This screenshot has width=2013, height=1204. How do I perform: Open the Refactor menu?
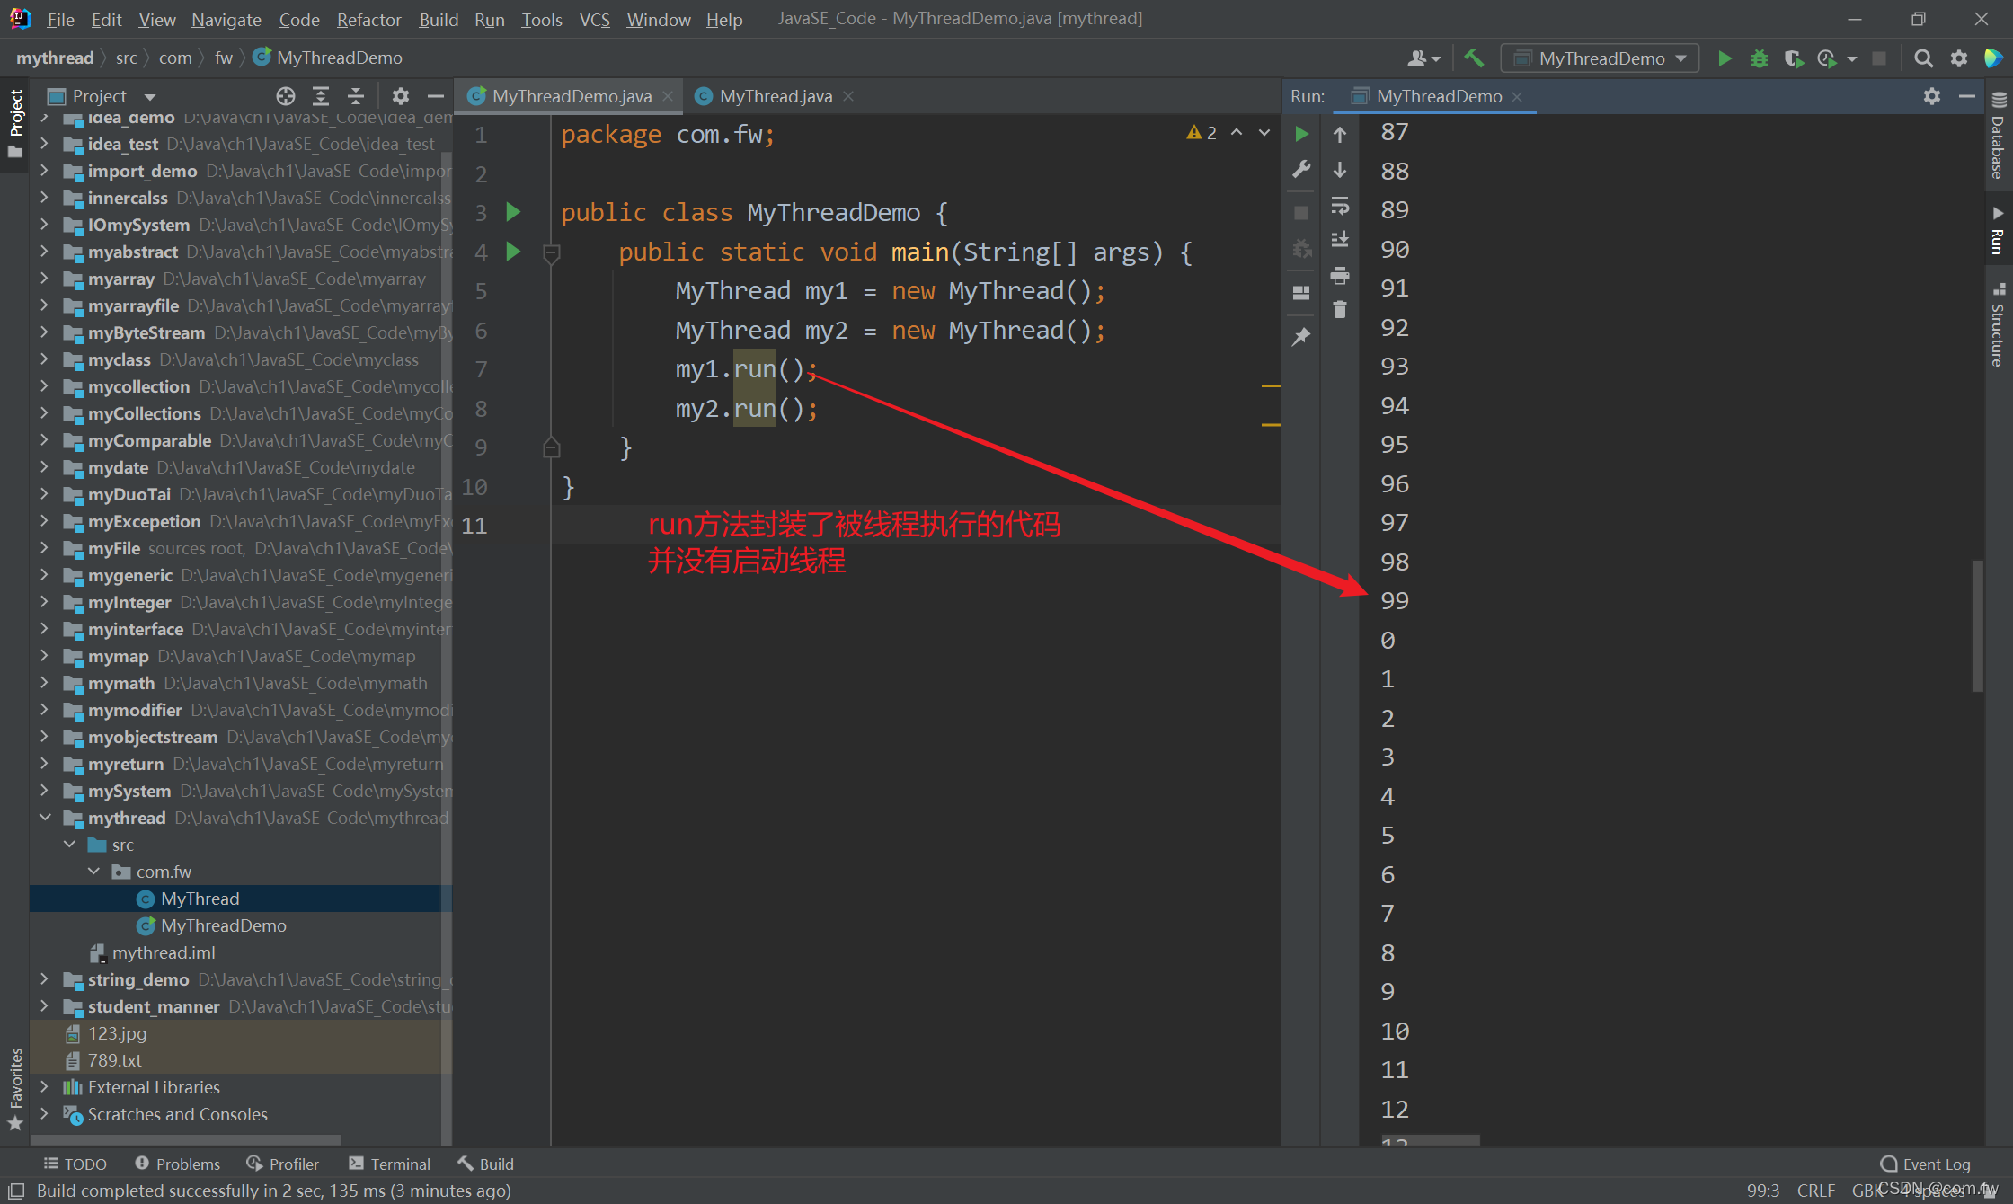pos(368,19)
